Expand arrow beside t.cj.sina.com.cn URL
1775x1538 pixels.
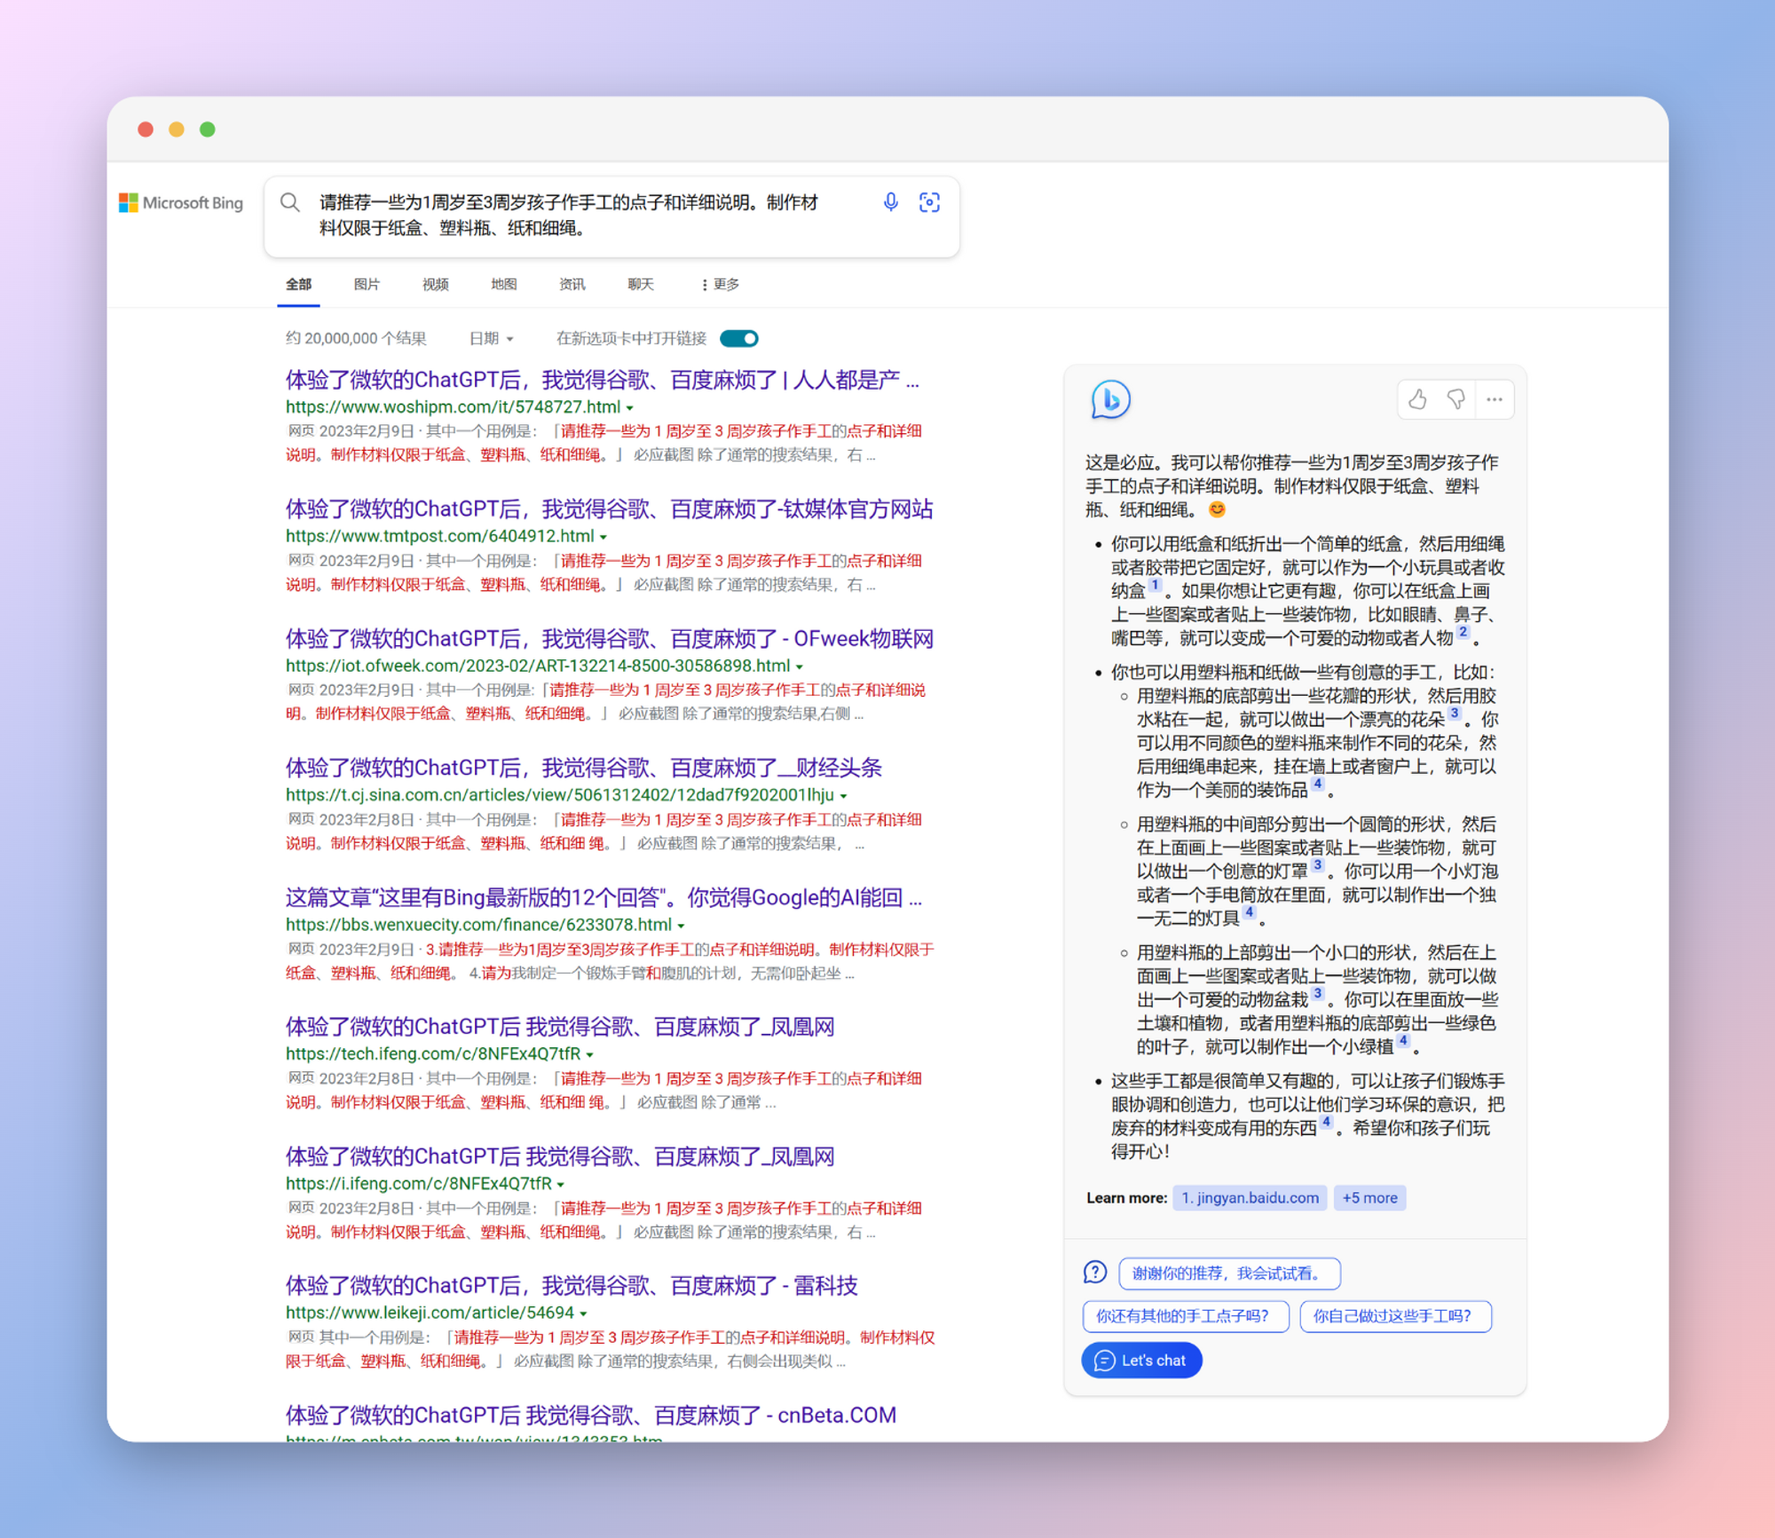(843, 796)
